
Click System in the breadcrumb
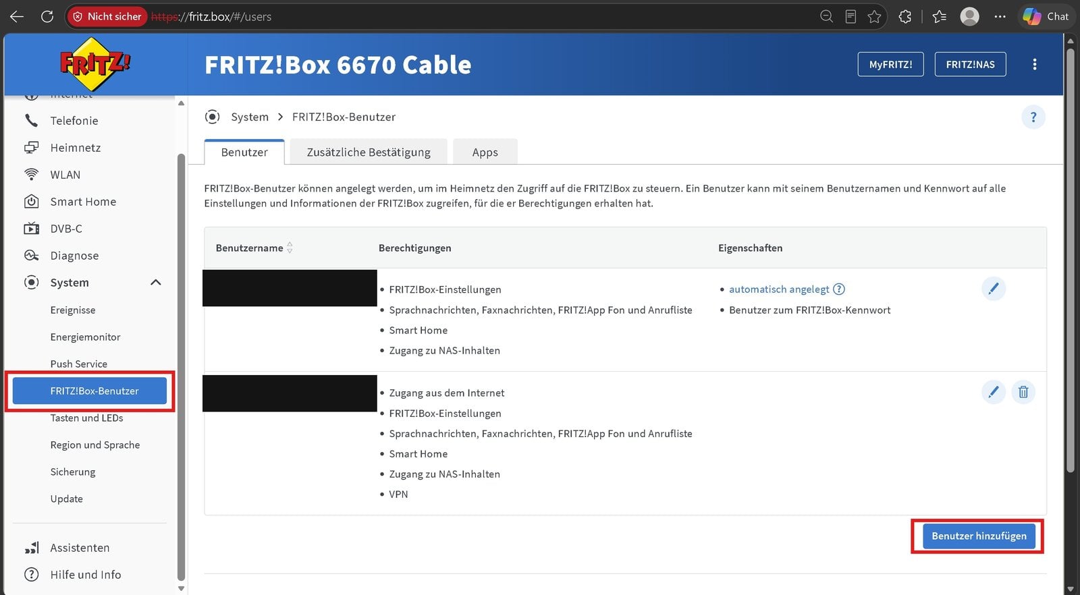pos(250,117)
